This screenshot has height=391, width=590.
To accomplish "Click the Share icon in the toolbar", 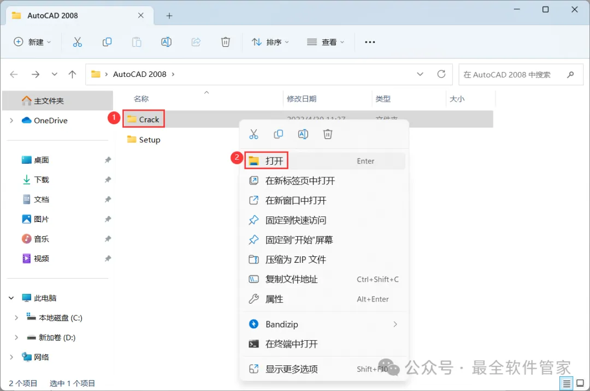I will pyautogui.click(x=196, y=42).
